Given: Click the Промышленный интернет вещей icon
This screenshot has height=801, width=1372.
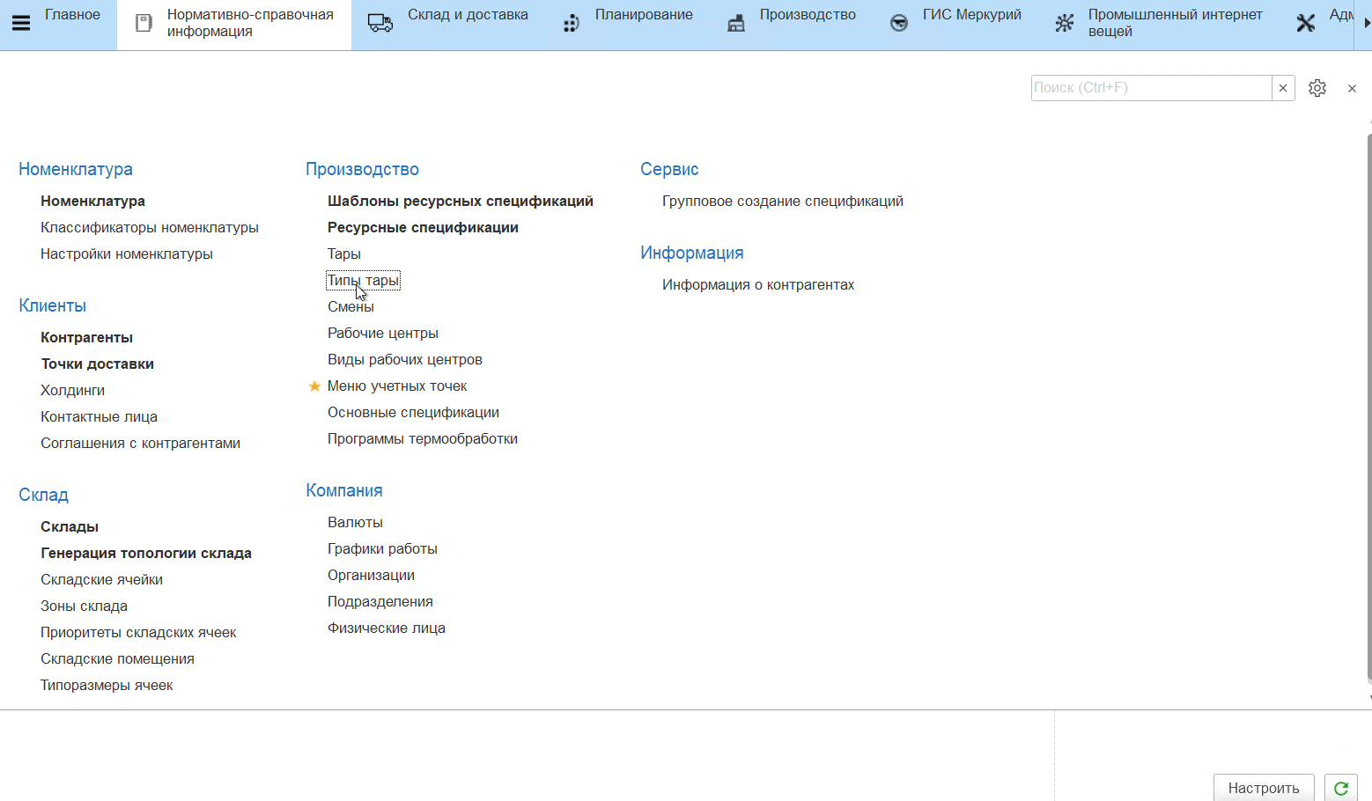Looking at the screenshot, I should coord(1065,24).
